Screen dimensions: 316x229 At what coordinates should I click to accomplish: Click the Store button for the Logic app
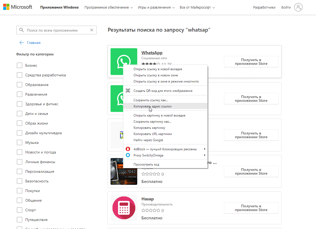(251, 171)
